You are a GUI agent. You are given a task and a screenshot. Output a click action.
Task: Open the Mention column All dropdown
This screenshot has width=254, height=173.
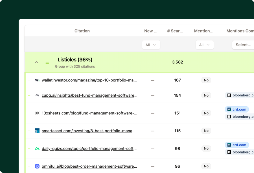[x=205, y=45]
